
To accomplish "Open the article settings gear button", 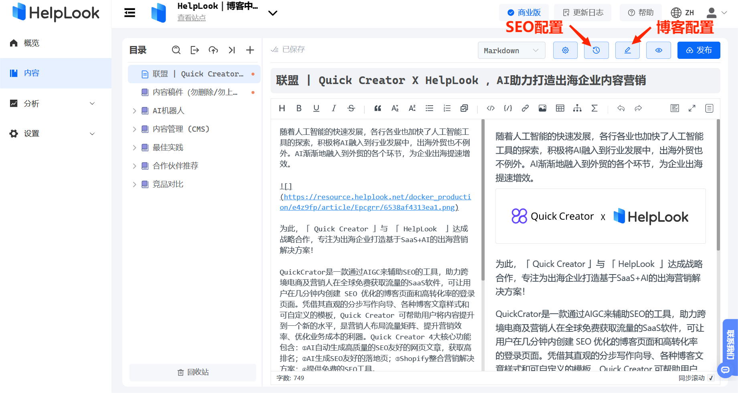I will click(x=565, y=50).
